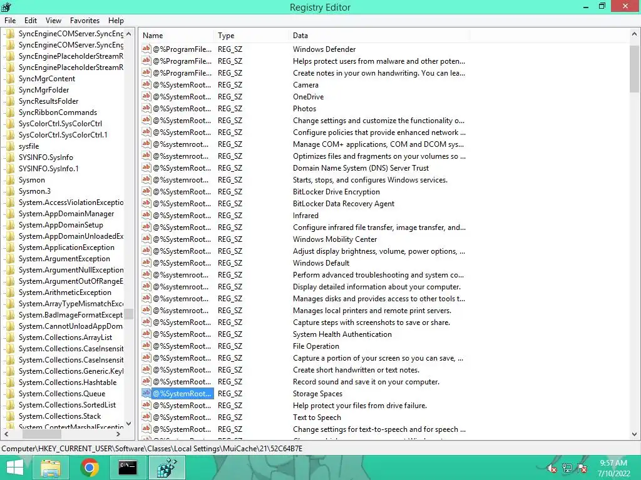
Task: Select the System.ArgumentException key
Action: point(64,258)
